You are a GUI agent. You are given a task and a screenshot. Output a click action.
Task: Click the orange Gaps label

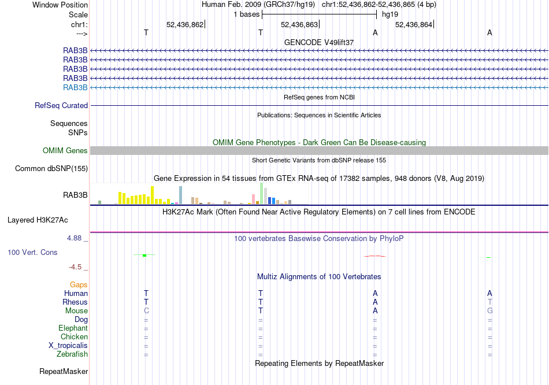79,285
